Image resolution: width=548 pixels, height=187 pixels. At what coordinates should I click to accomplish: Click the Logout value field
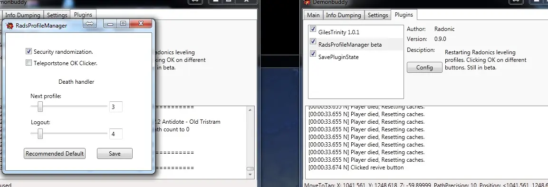pyautogui.click(x=115, y=134)
